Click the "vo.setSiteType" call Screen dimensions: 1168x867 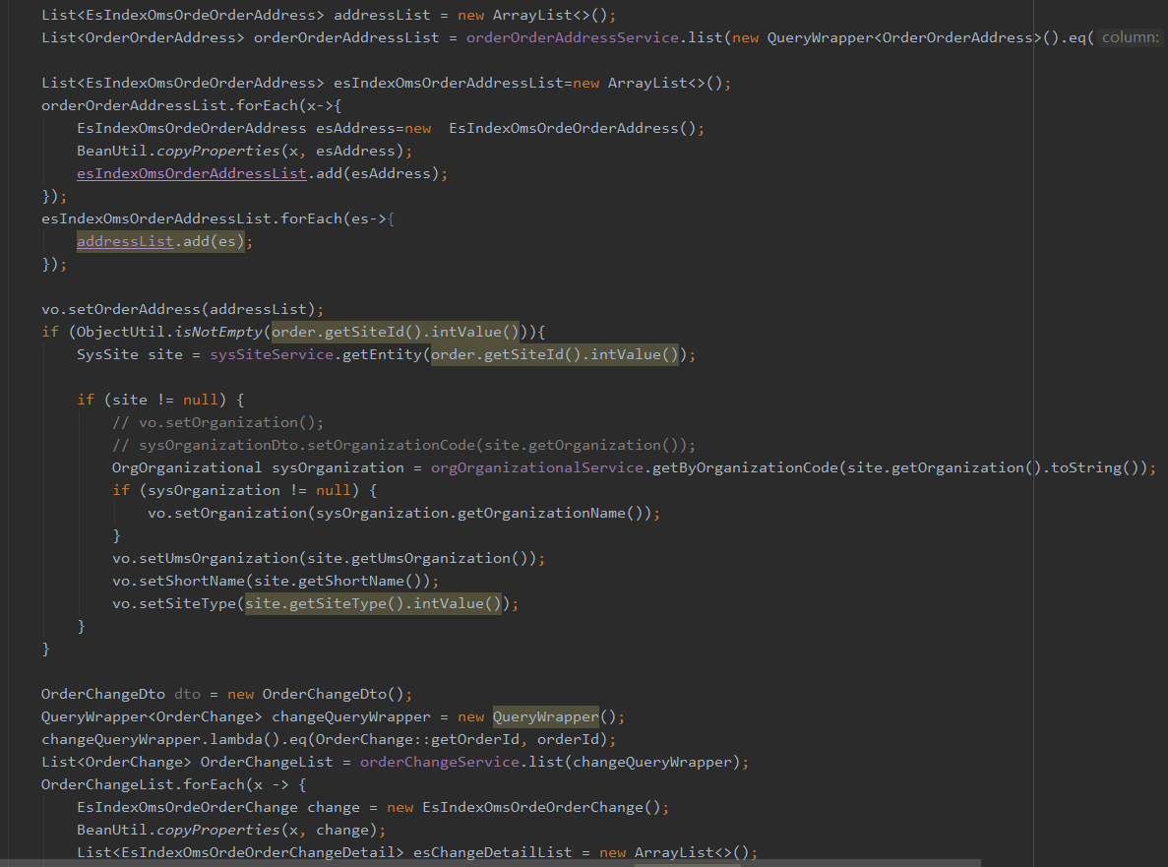coord(173,603)
